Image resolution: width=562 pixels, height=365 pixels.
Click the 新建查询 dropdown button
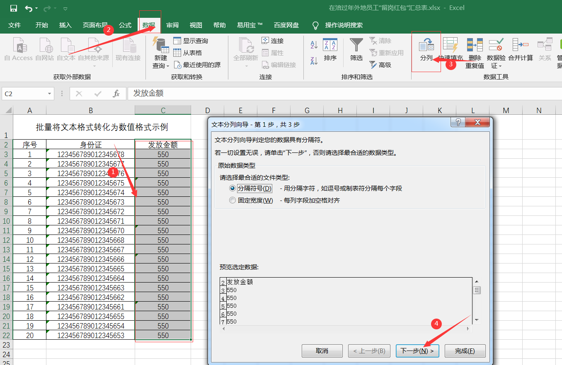[x=161, y=53]
